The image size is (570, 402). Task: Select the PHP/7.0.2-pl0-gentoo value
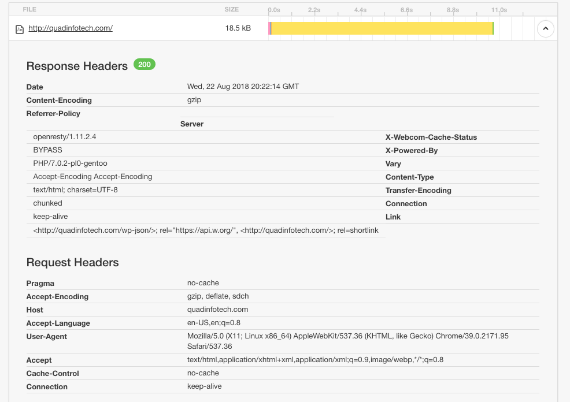point(70,163)
